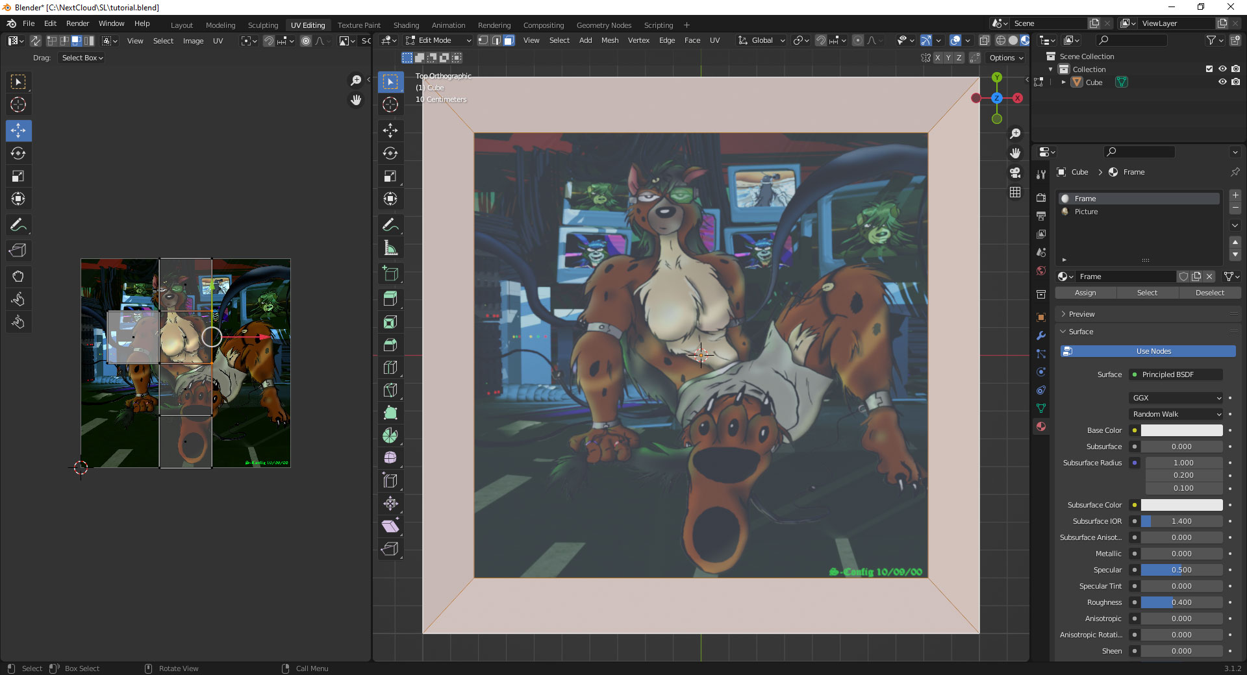Open Mesh menu in 3D viewport header
The width and height of the screenshot is (1247, 675).
coord(610,40)
